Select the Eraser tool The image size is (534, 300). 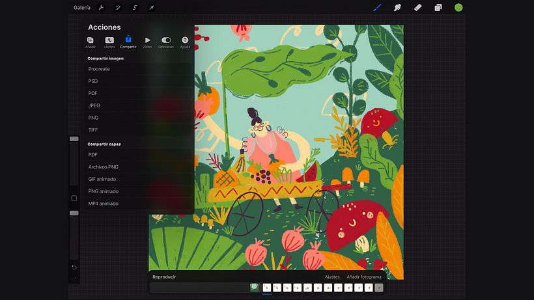coord(417,7)
